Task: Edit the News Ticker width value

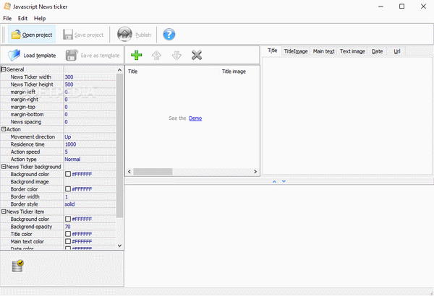Action: pyautogui.click(x=89, y=77)
